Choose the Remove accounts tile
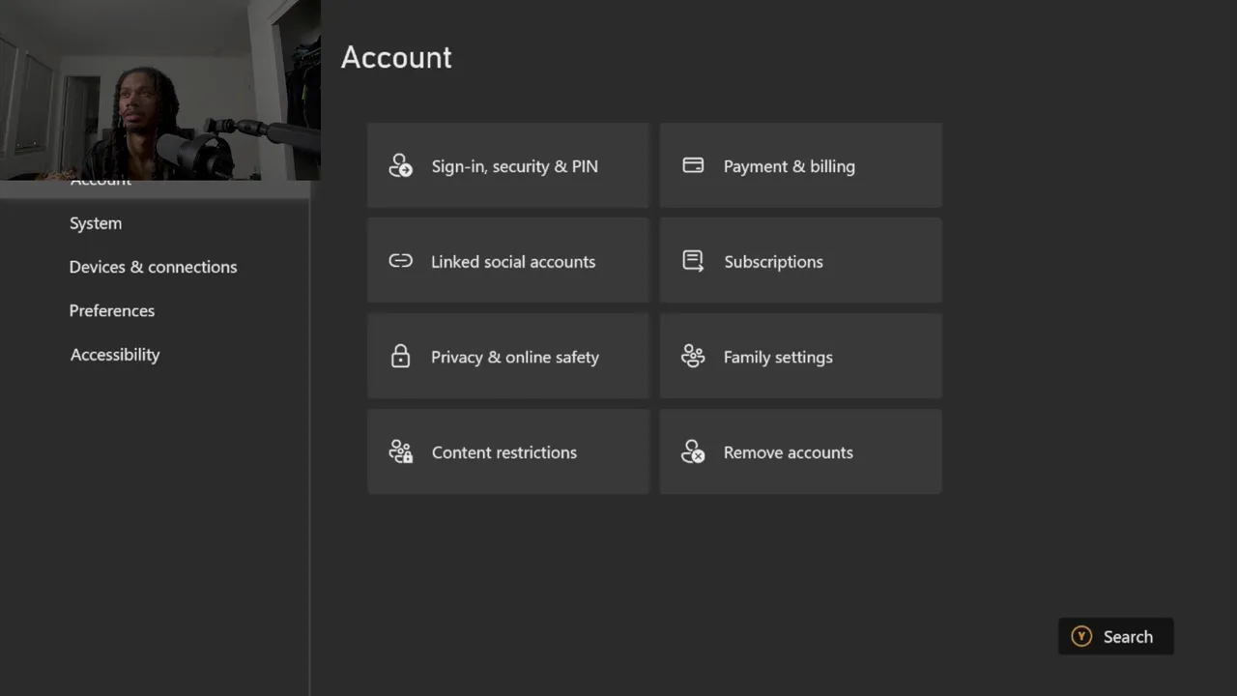1237x696 pixels. tap(800, 452)
